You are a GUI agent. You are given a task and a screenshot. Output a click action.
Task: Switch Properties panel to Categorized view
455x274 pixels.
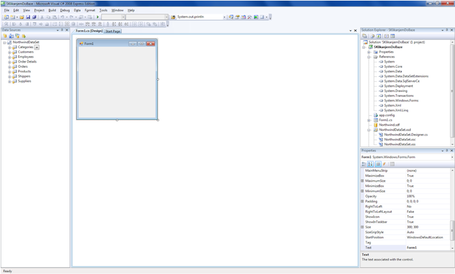(364, 164)
